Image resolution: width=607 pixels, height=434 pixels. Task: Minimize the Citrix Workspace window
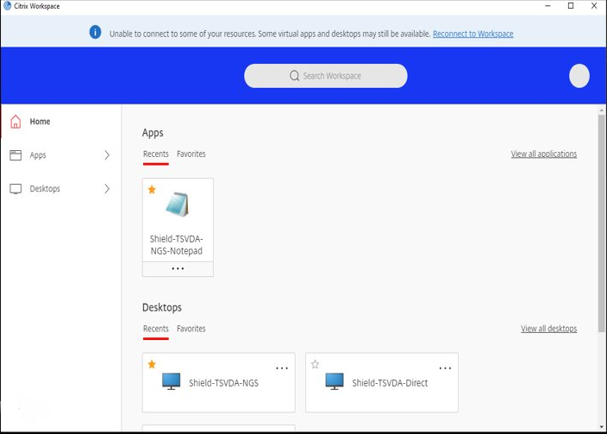click(x=548, y=6)
